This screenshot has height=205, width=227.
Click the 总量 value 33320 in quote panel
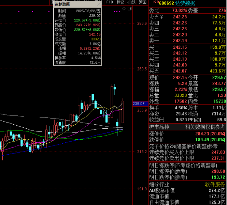pos(181,95)
